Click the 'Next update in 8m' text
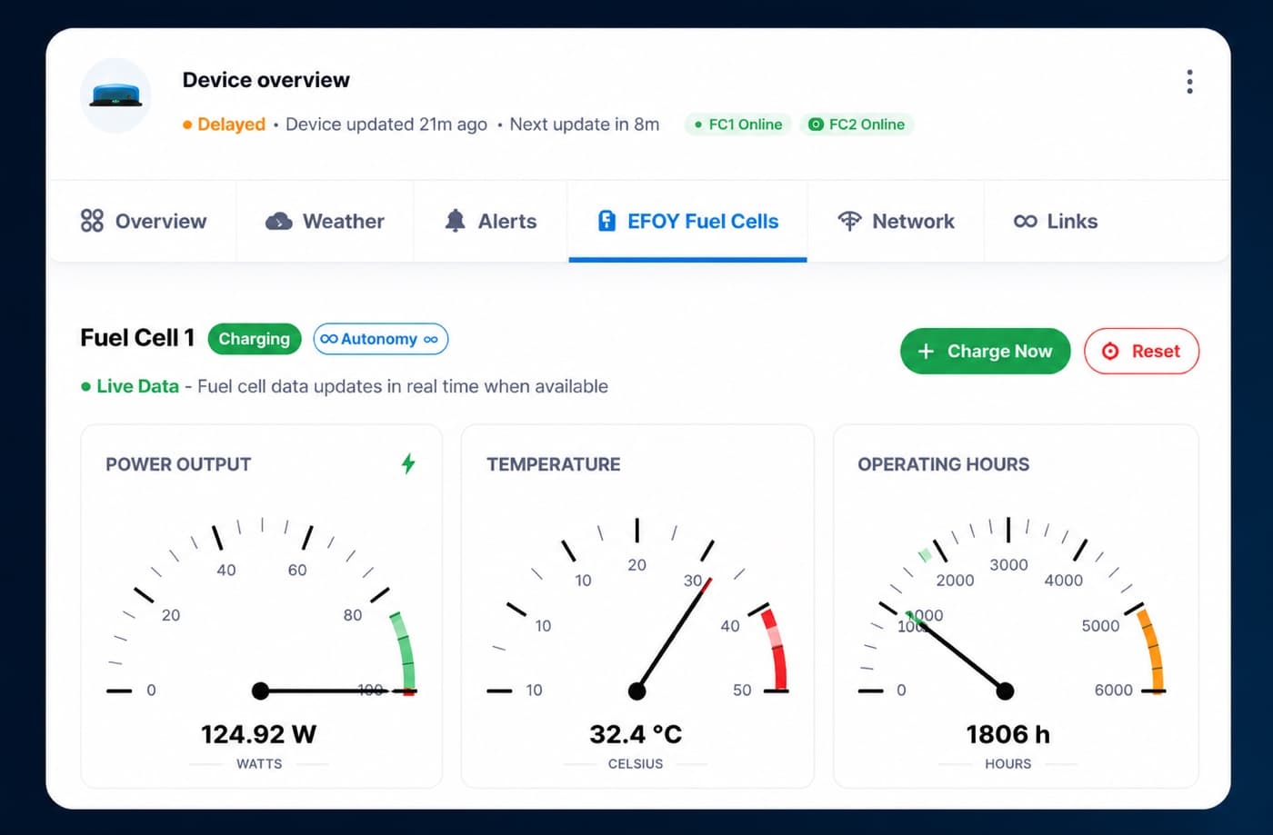The image size is (1273, 835). click(x=585, y=124)
